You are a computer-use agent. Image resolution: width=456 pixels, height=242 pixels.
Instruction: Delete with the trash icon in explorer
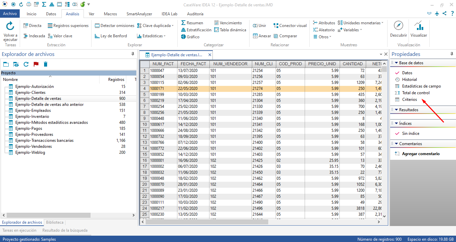pos(46,64)
